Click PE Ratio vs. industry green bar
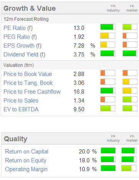This screenshot has height=180, width=139. (108, 27)
